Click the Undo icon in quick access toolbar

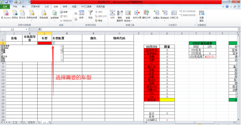[10, 2]
